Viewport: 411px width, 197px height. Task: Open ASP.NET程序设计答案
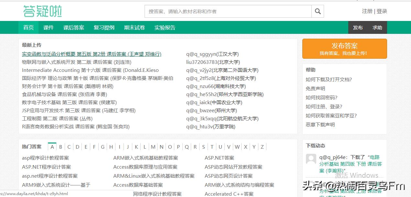click(46, 167)
